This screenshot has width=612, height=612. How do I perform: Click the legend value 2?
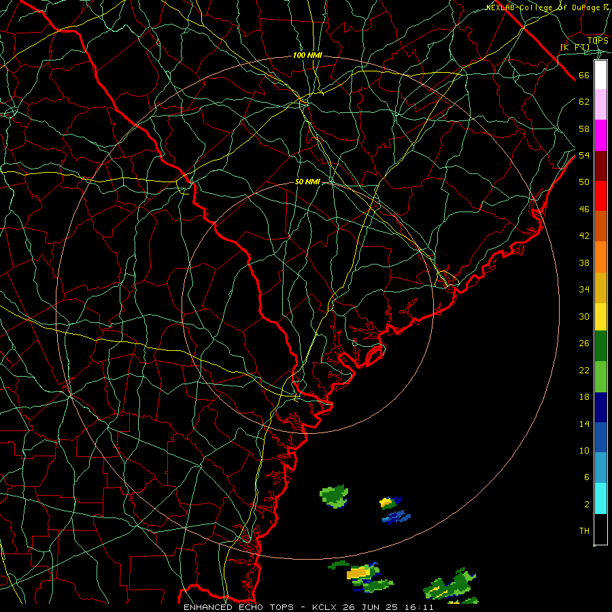click(x=586, y=505)
